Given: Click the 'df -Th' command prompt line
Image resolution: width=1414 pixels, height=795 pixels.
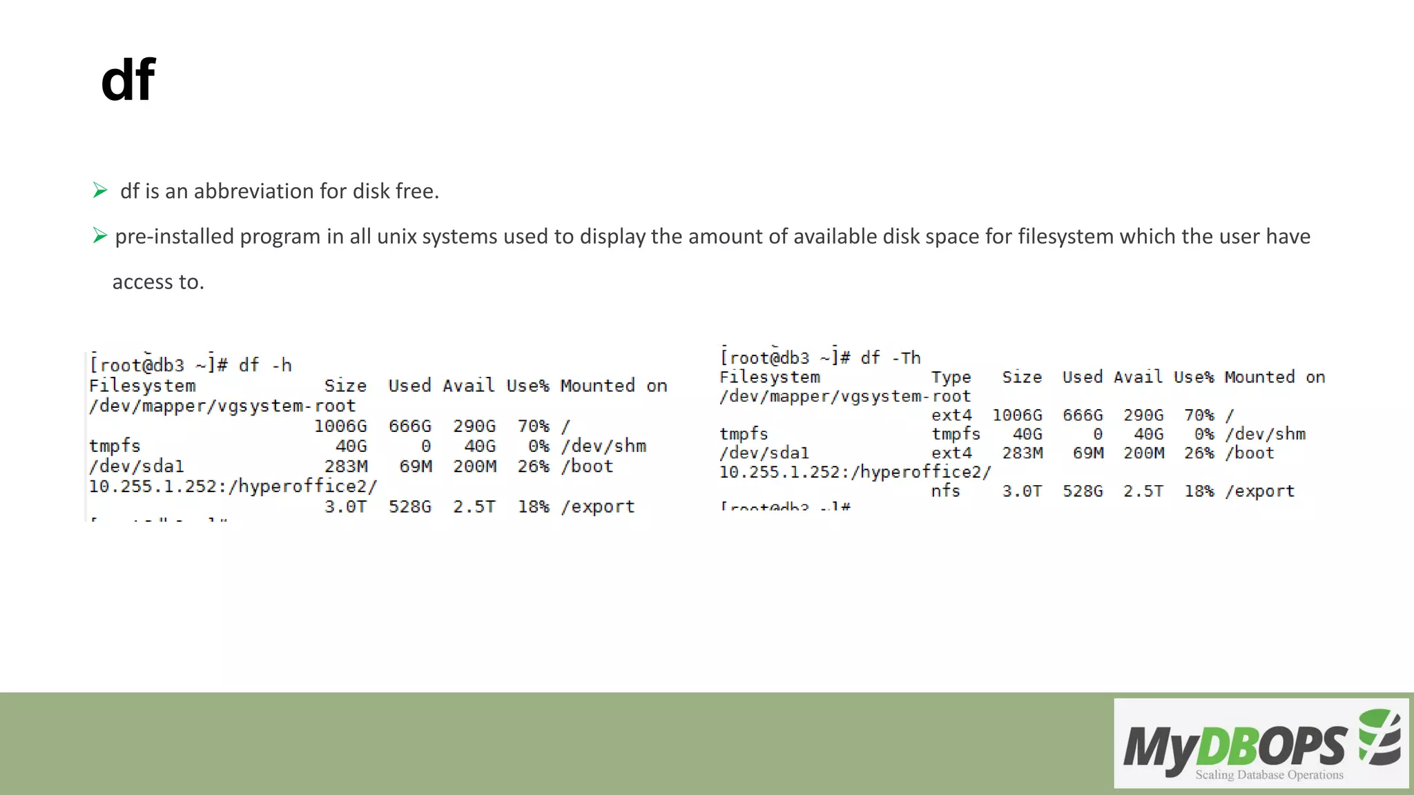Looking at the screenshot, I should (820, 357).
